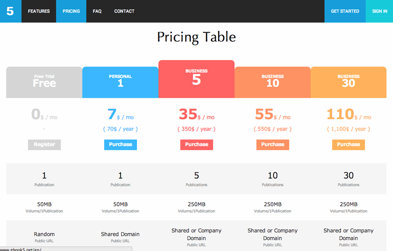Click the 1,100$ per year text

coord(348,129)
